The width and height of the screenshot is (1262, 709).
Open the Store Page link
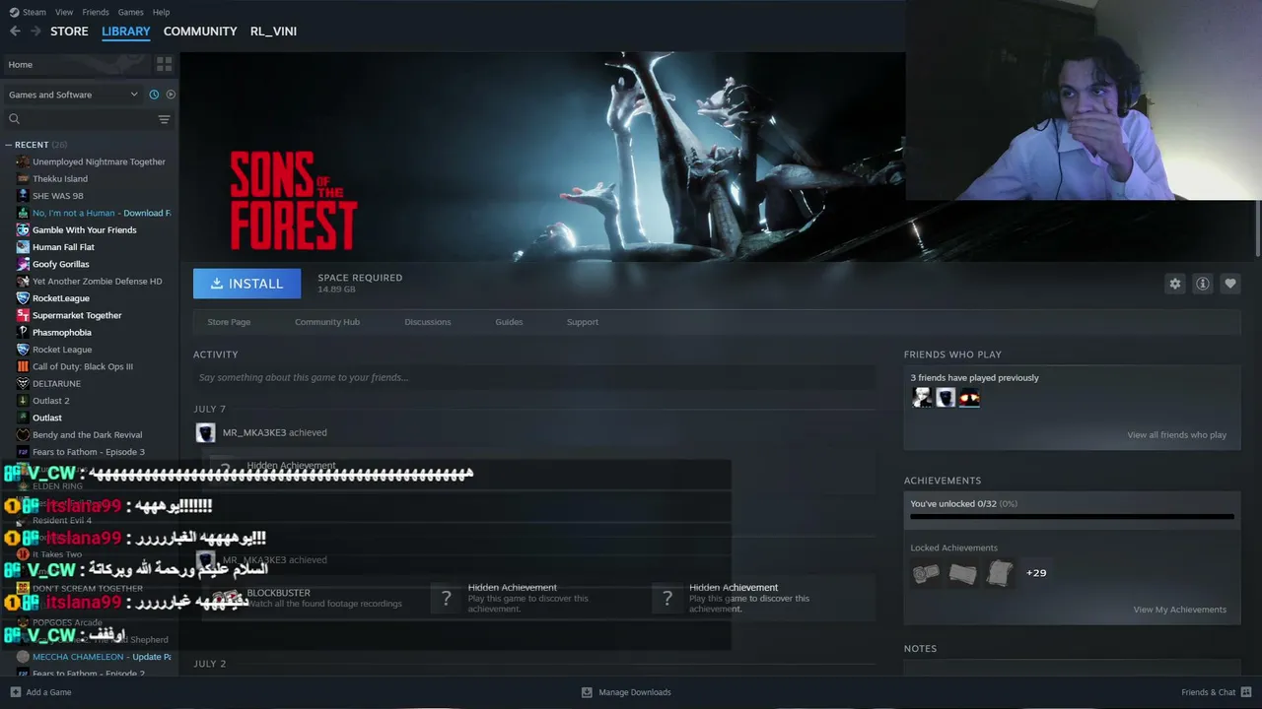(x=229, y=322)
